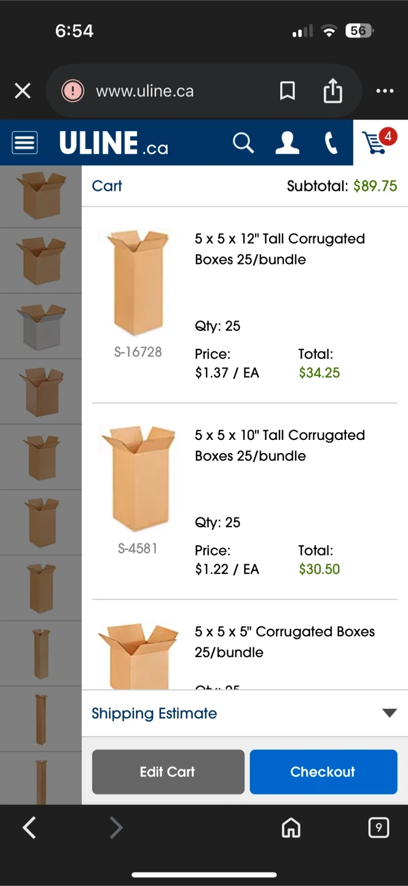Tap the browser home icon
This screenshot has height=886, width=408.
(x=291, y=828)
